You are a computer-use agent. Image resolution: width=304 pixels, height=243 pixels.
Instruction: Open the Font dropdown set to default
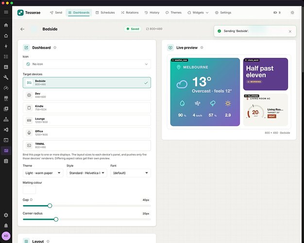pos(131,173)
